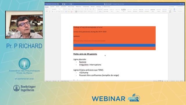The image size is (186, 105).
Task: Open the line spacing dropdown
Action: 85,12
